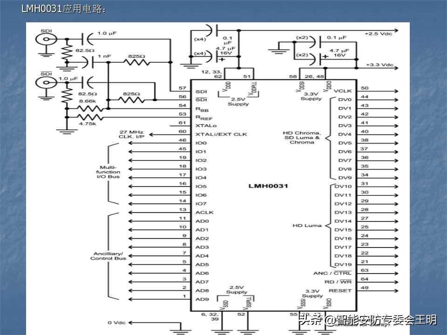Select the 27 MHz CLK. I/P label
The image size is (447, 335).
(x=133, y=134)
